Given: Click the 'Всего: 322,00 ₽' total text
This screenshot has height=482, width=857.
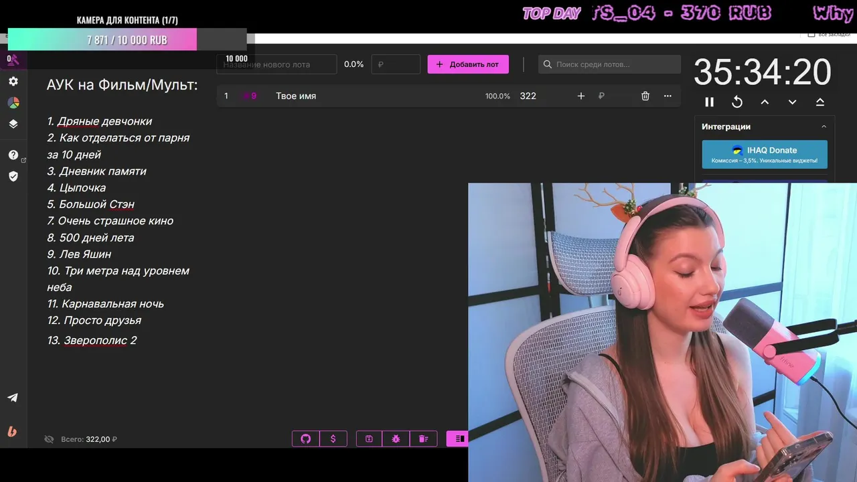Looking at the screenshot, I should [89, 439].
